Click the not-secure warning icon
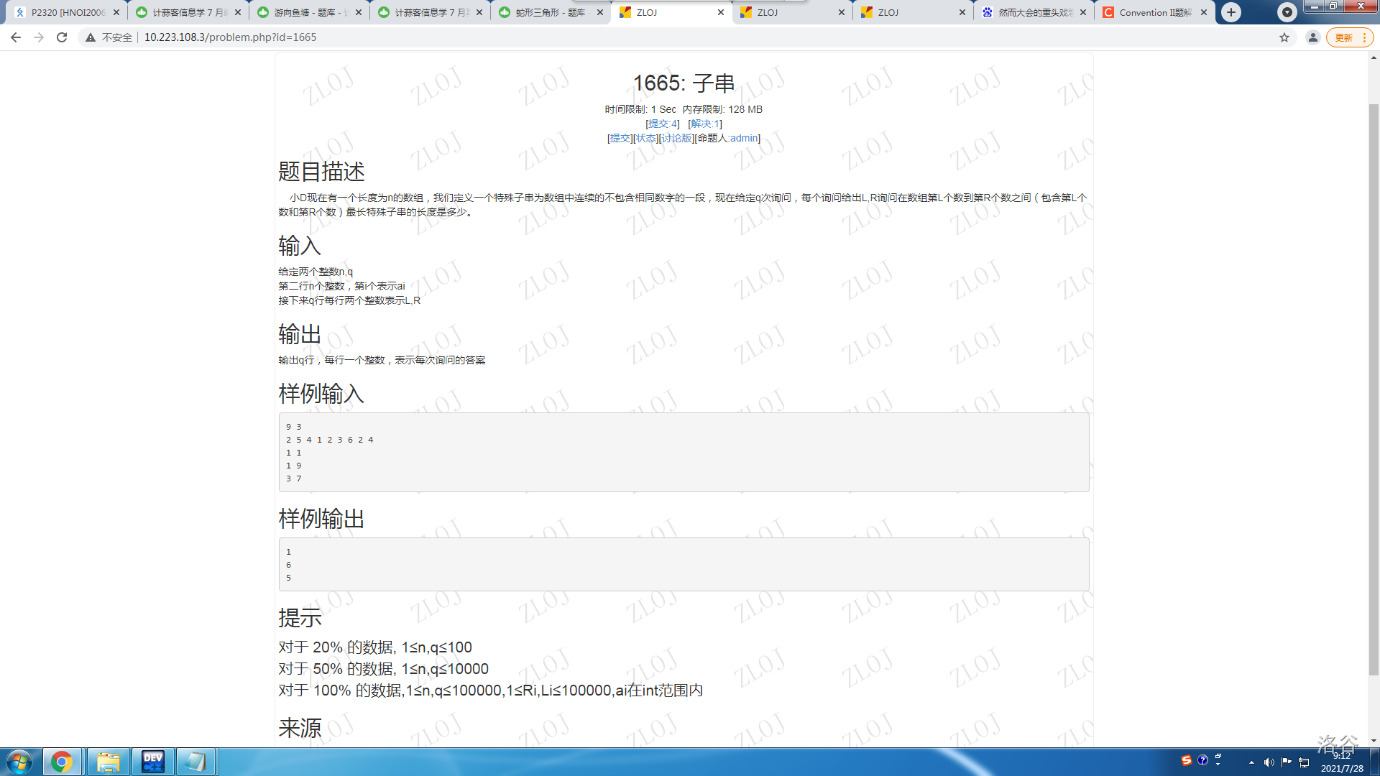This screenshot has width=1380, height=776. pyautogui.click(x=91, y=37)
